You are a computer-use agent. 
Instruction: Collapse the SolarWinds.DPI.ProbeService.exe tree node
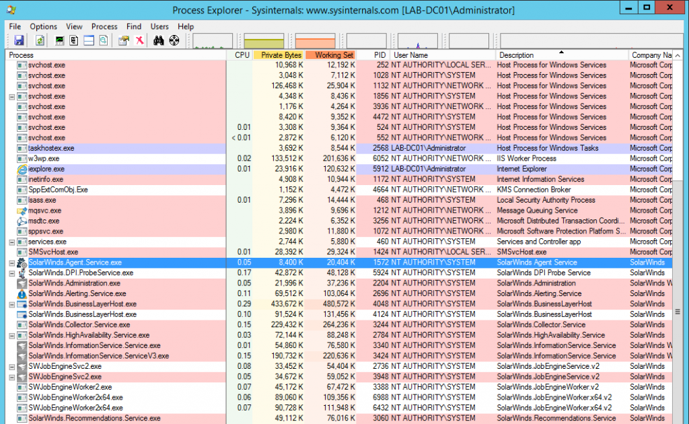(x=12, y=273)
